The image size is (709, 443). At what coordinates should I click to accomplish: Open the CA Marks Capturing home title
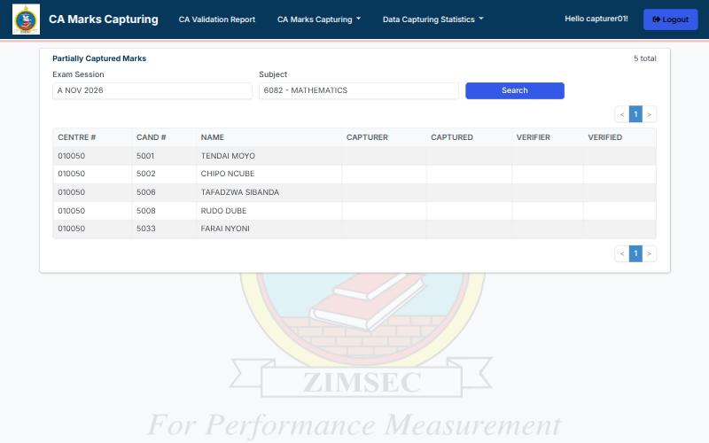pyautogui.click(x=104, y=19)
